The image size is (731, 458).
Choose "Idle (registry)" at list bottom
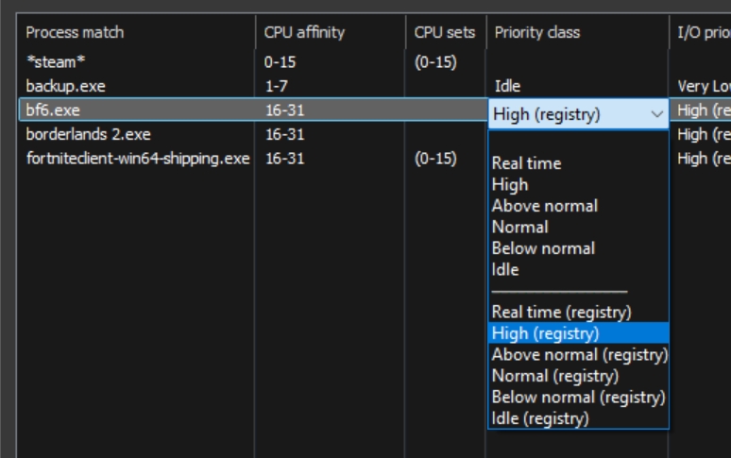pyautogui.click(x=540, y=418)
